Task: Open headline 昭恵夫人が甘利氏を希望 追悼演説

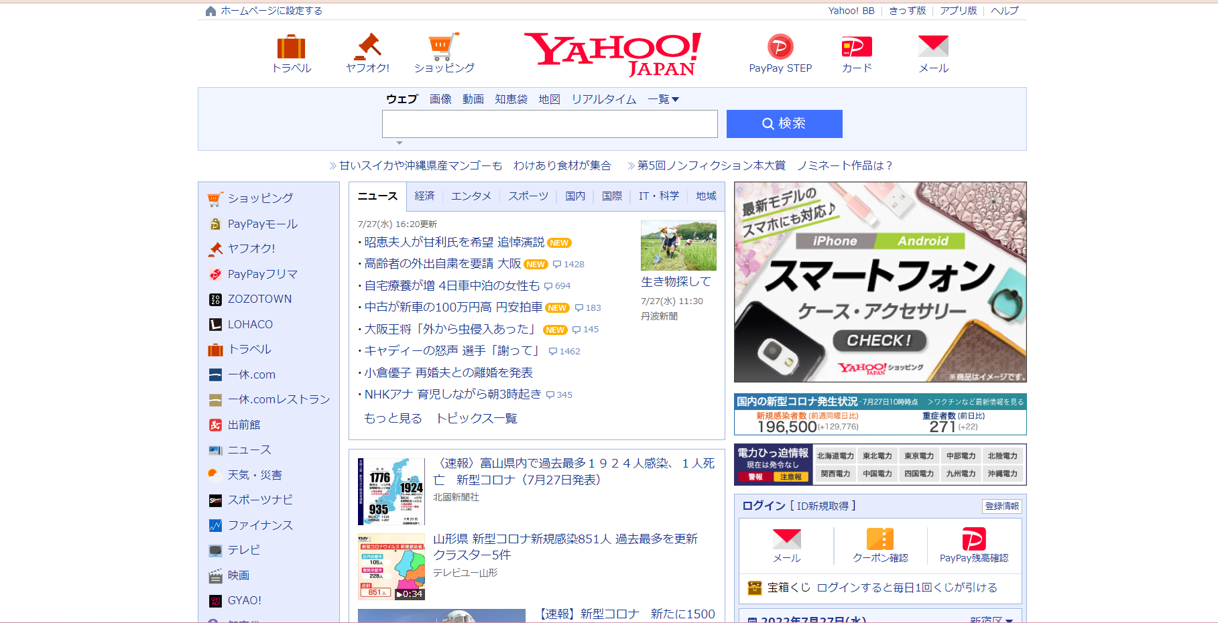Action: pyautogui.click(x=454, y=242)
